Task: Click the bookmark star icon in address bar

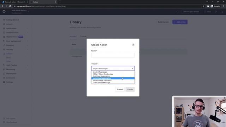Action: pos(203,6)
